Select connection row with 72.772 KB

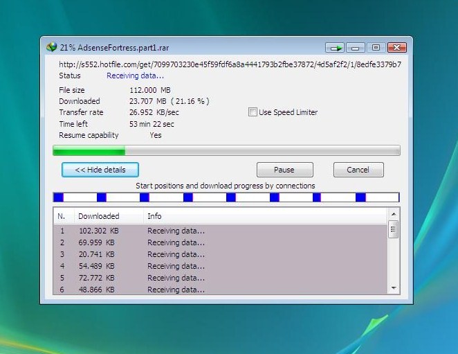[221, 278]
